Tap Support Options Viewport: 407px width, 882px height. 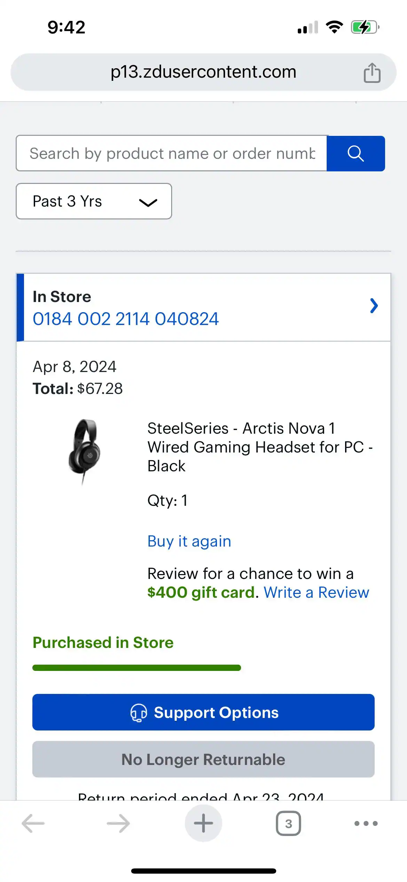203,712
